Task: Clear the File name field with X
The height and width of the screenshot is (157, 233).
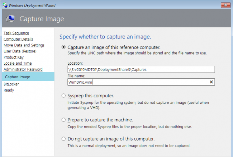Action: [211, 82]
